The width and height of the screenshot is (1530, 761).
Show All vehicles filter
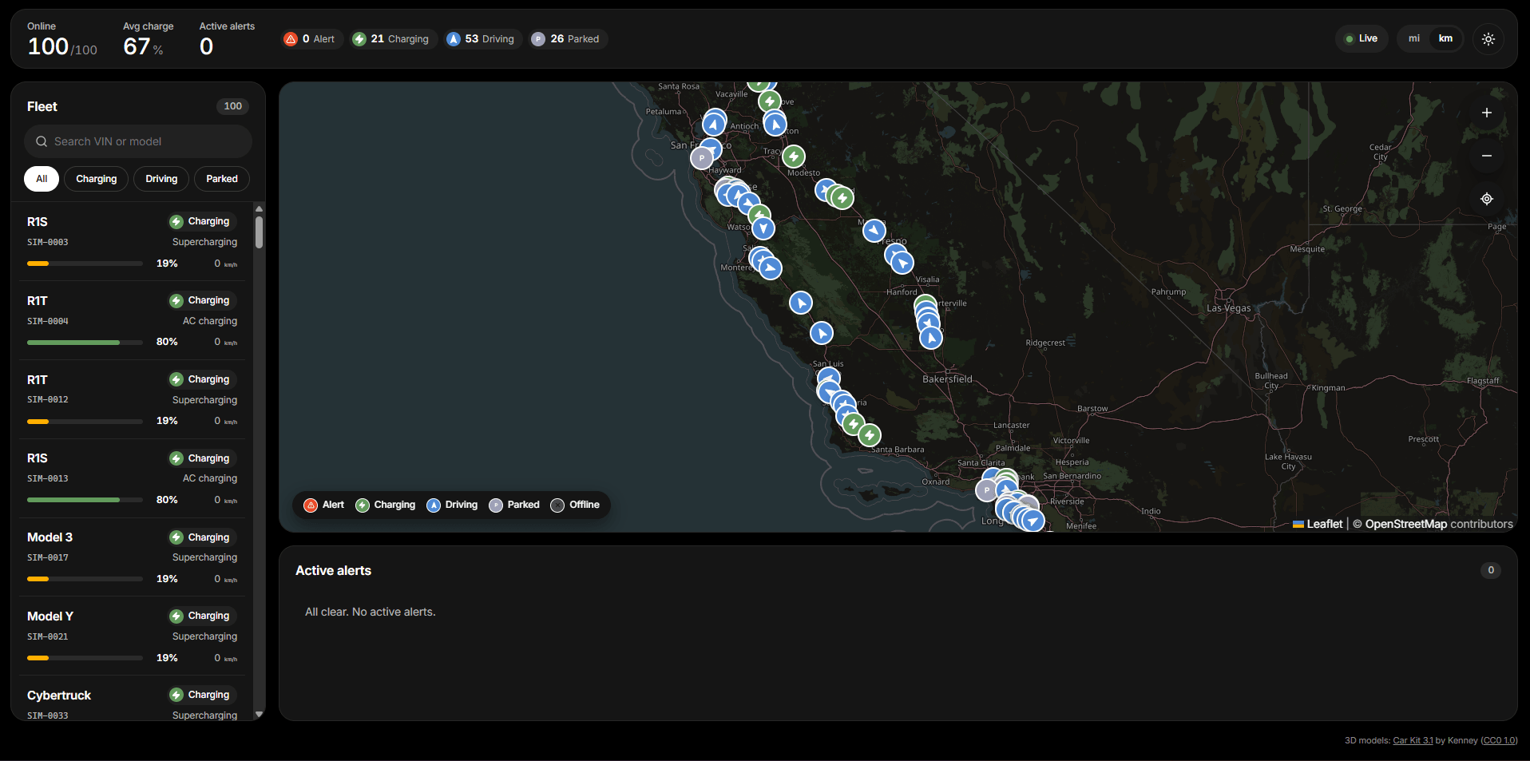[x=42, y=179]
